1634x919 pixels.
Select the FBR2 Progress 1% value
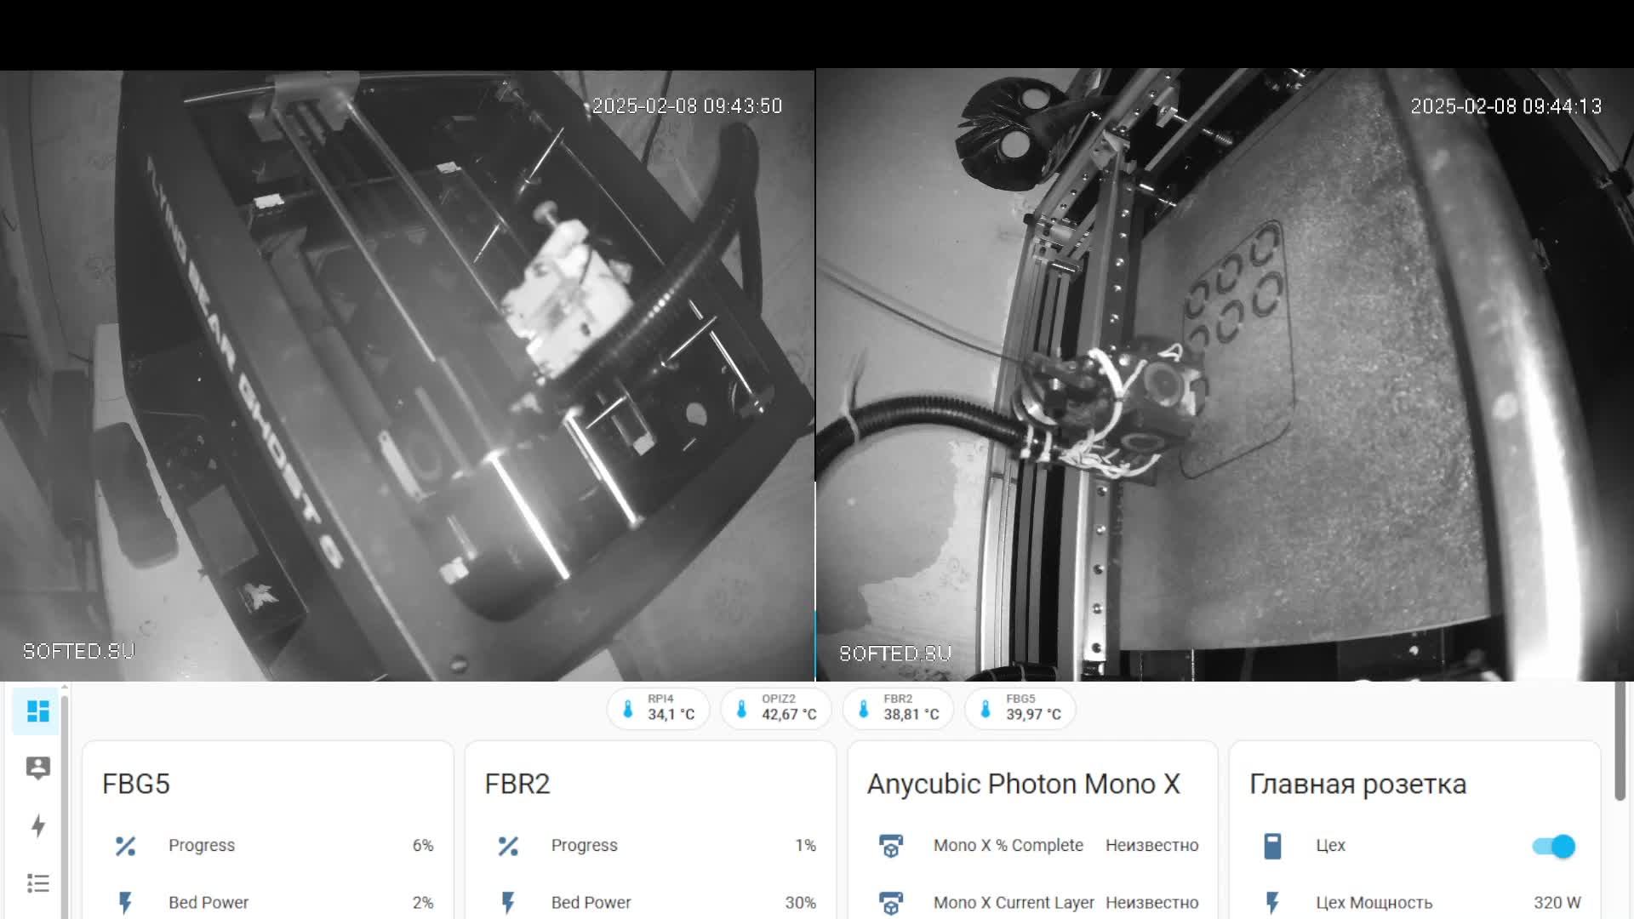[806, 846]
